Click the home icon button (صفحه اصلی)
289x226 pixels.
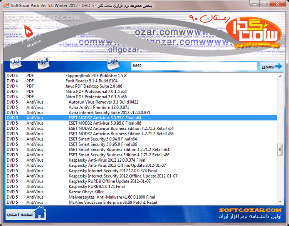[26, 212]
